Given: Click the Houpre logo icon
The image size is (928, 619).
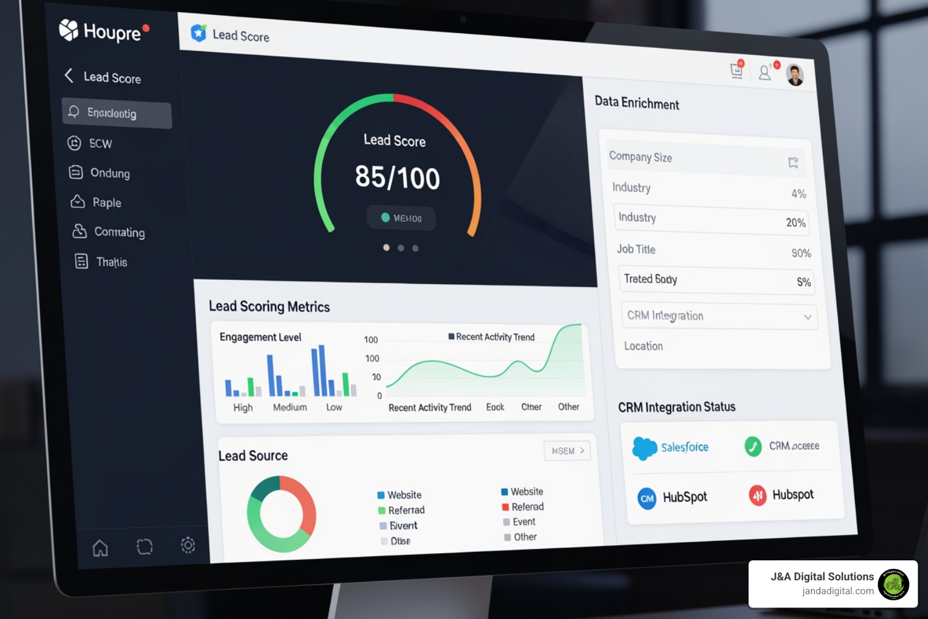Looking at the screenshot, I should tap(68, 30).
